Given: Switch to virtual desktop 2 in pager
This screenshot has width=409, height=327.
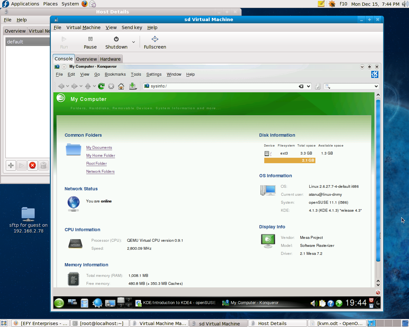Looking at the screenshot, I should [129, 300].
